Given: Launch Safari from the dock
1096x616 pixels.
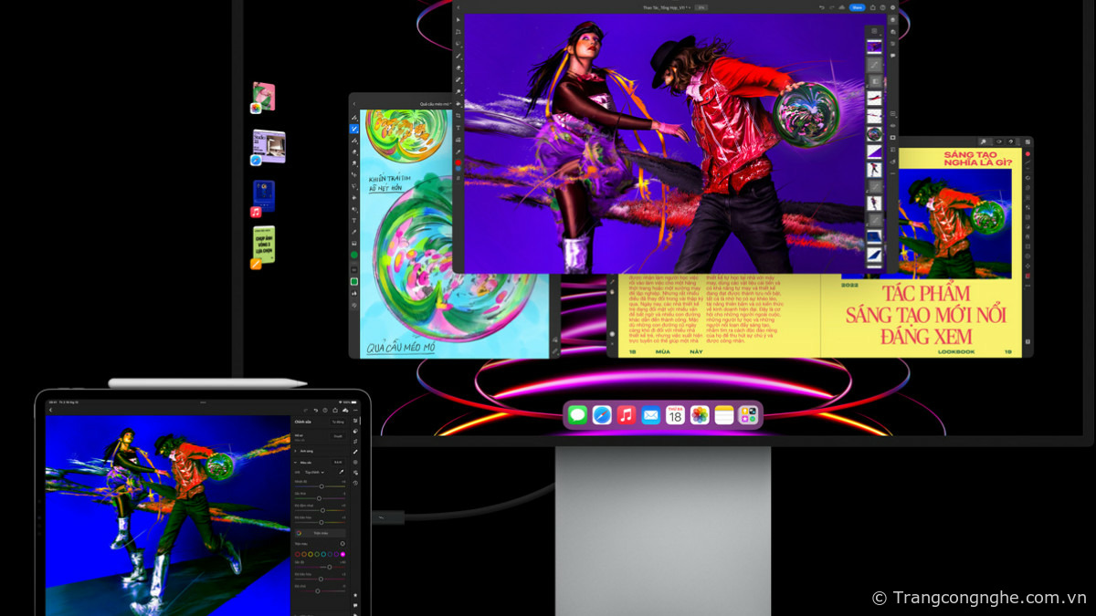Looking at the screenshot, I should click(x=602, y=416).
